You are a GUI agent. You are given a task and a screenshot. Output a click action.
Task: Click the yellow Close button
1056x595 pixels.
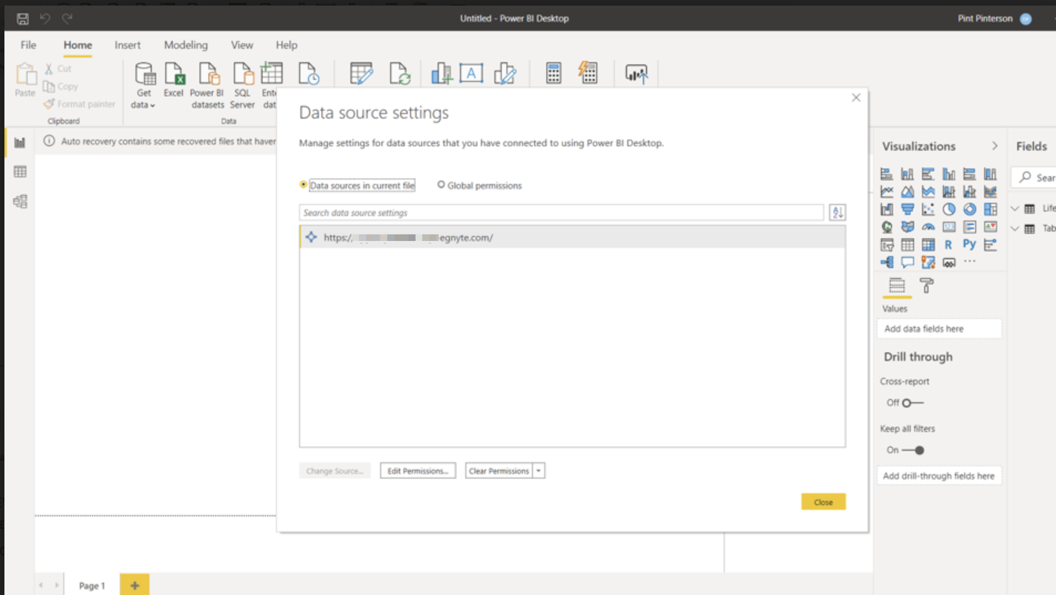click(823, 502)
